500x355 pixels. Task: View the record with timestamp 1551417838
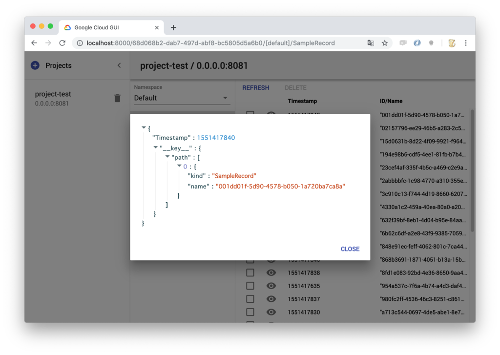(271, 272)
